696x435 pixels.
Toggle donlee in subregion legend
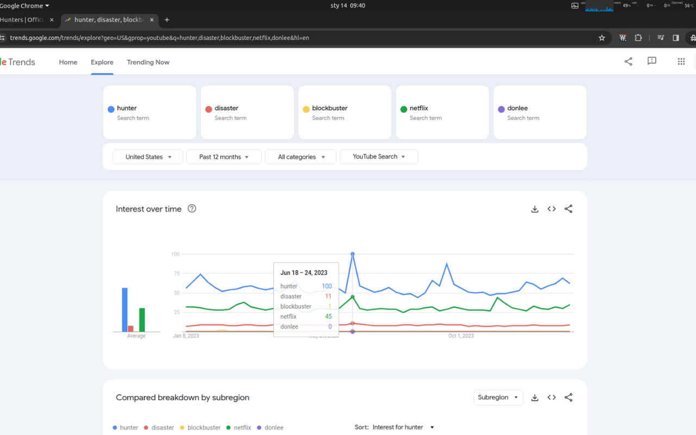pyautogui.click(x=270, y=427)
